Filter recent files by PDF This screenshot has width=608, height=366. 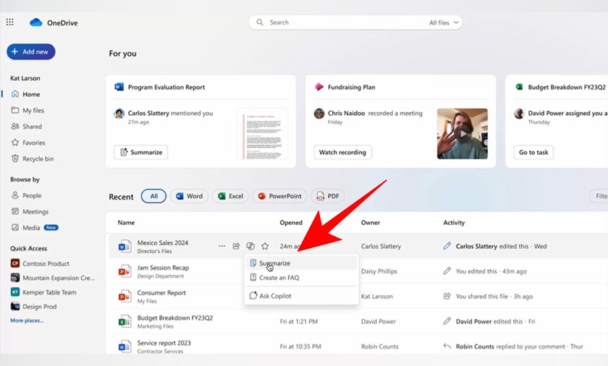click(328, 196)
